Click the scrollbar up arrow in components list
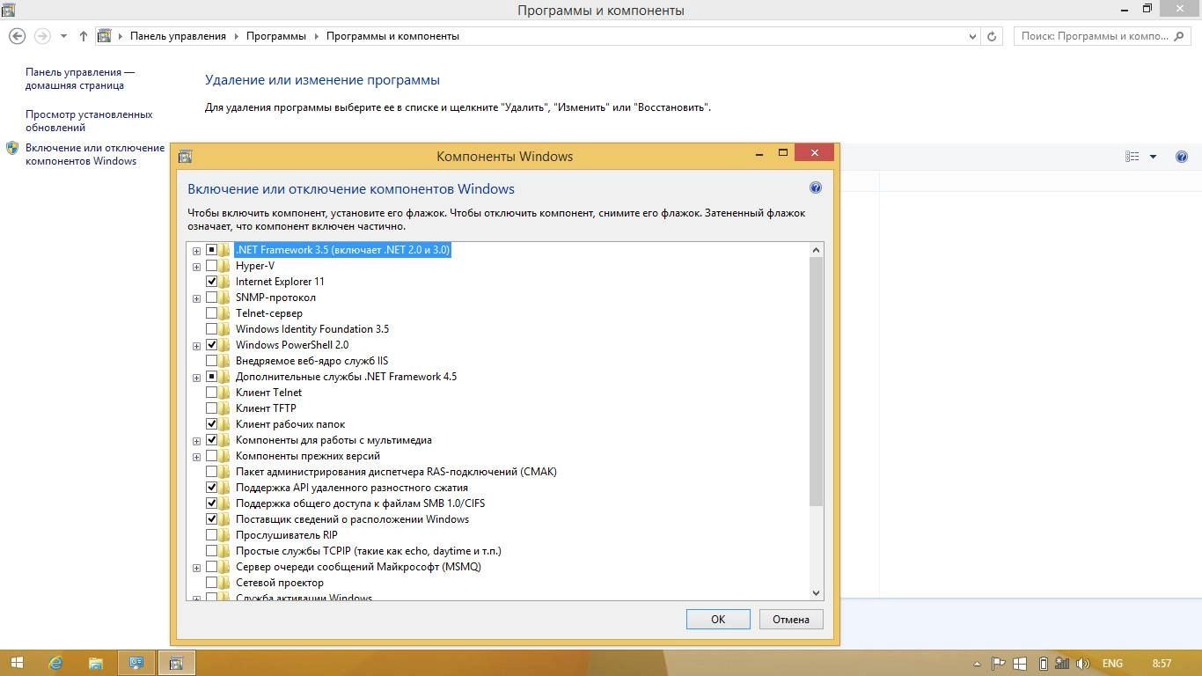Image resolution: width=1202 pixels, height=676 pixels. click(x=816, y=250)
